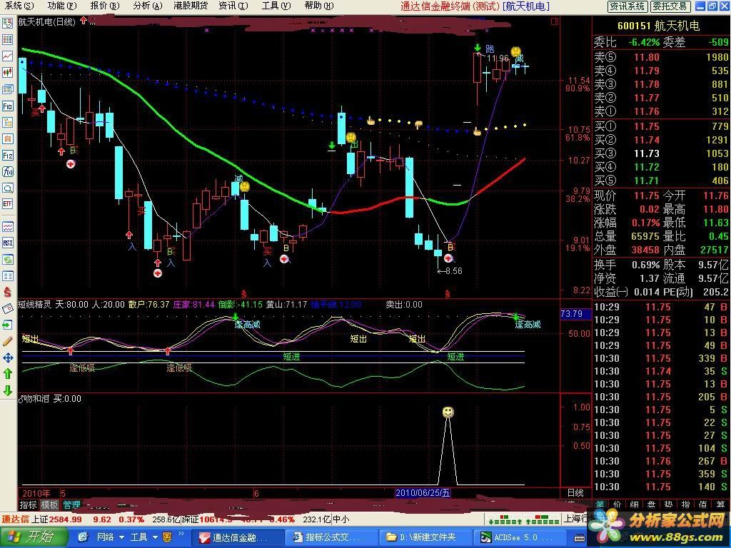
Task: Click the 买③ price 11.73 row
Action: point(661,153)
